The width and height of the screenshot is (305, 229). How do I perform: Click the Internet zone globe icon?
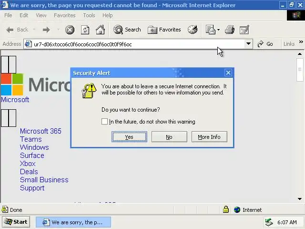coord(237,210)
